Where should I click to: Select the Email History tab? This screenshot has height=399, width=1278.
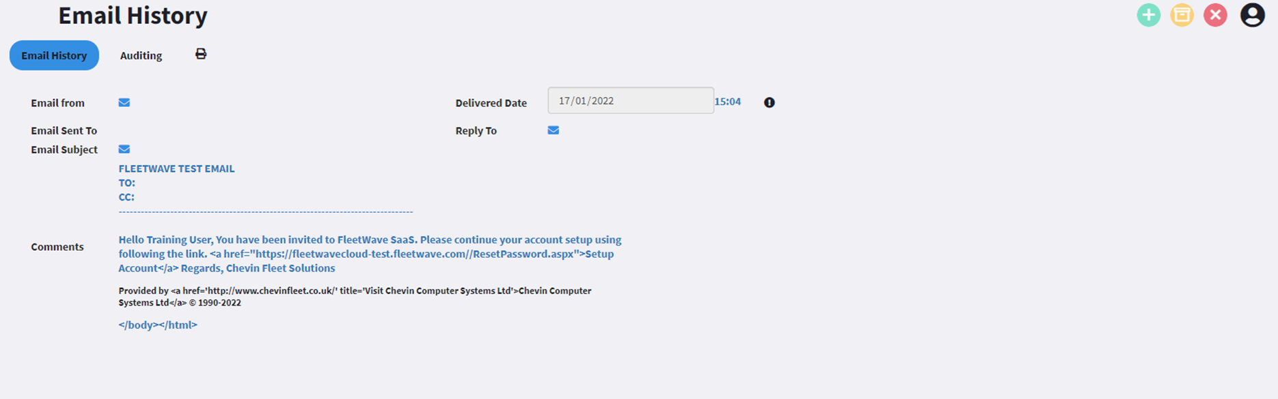coord(54,55)
